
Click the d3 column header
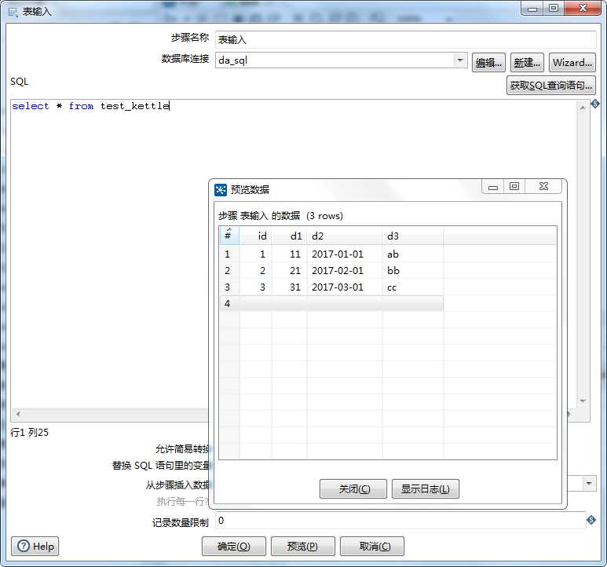click(413, 236)
